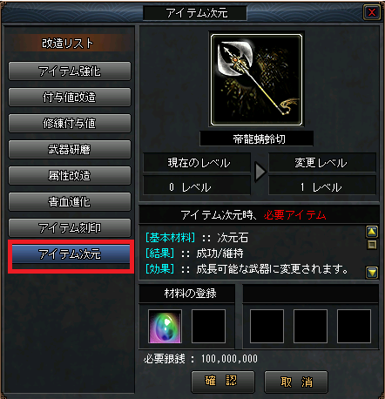Viewport: 385px width, 399px height.
Task: Select 武器研磨 from the list
Action: click(x=70, y=149)
